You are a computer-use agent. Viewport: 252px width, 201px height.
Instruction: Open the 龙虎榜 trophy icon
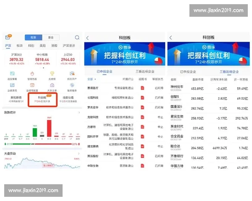pyautogui.click(x=52, y=74)
